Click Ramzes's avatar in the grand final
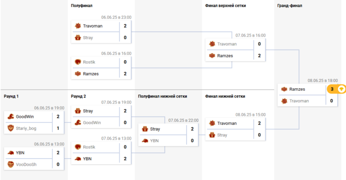The image size is (346, 180). tap(284, 89)
